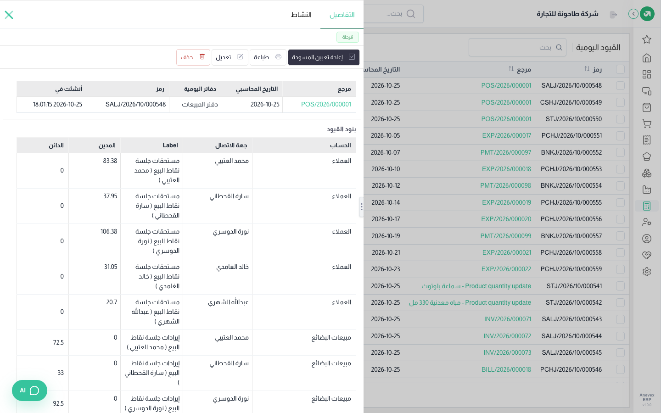Image resolution: width=661 pixels, height=413 pixels.
Task: Open the التفاصيل tab
Action: coord(342,15)
